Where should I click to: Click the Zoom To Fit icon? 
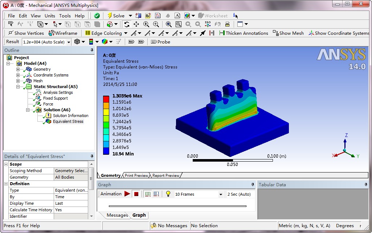169,24
